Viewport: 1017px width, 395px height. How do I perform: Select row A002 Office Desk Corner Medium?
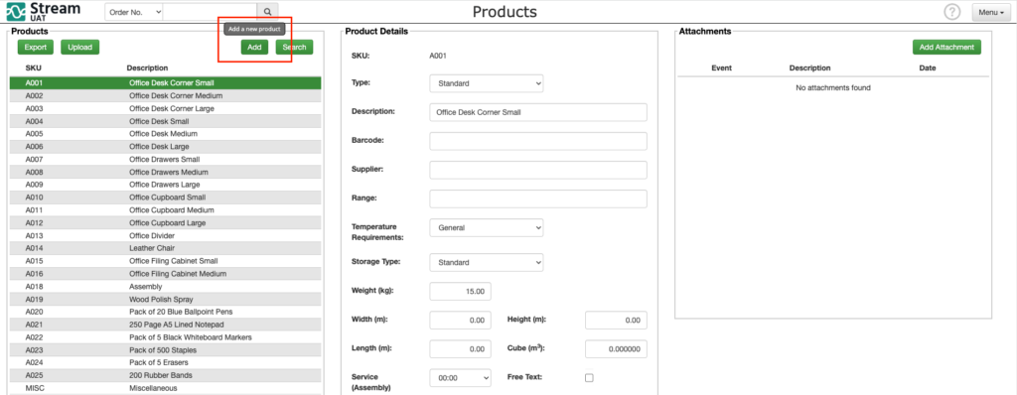[166, 96]
